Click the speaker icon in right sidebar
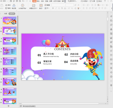Viewport: 113px width, 108px height. pos(111,64)
